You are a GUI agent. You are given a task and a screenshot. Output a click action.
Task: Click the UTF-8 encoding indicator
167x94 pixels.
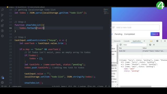coord(70,86)
